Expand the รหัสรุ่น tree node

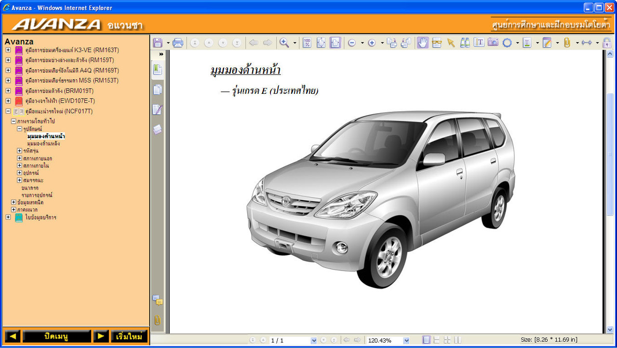pos(19,151)
